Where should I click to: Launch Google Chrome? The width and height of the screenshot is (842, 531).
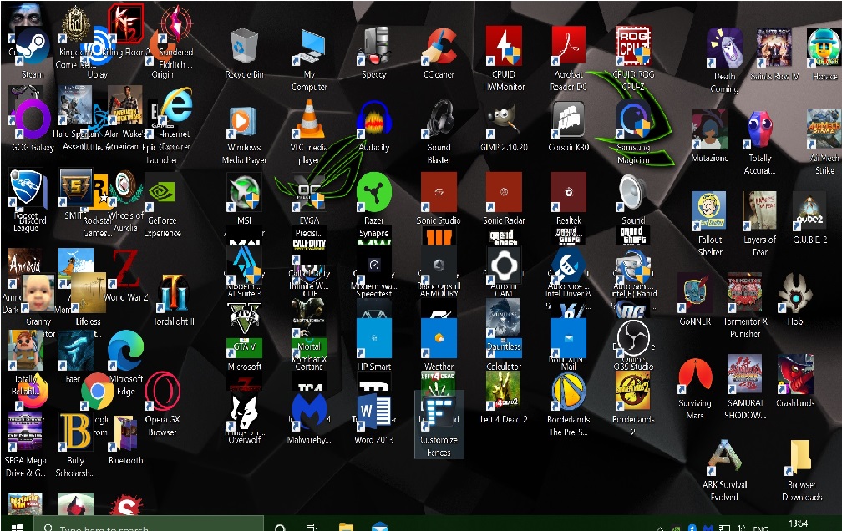point(97,392)
